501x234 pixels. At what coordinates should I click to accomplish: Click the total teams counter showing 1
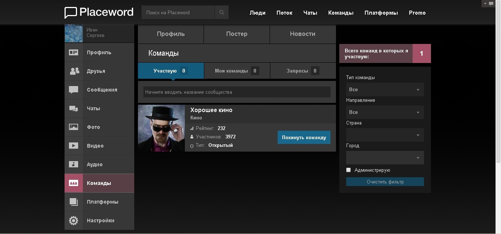[x=422, y=53]
